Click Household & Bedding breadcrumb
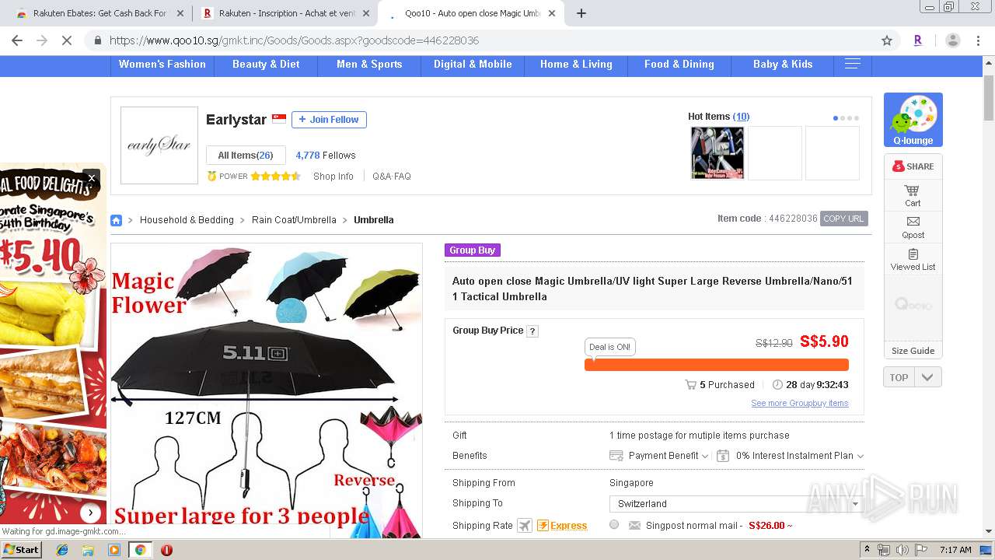This screenshot has width=995, height=560. (x=187, y=220)
